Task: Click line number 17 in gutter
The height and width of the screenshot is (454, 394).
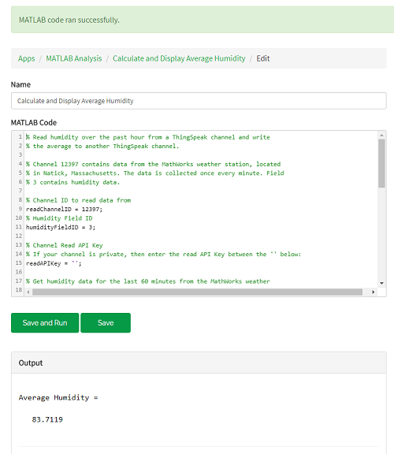Action: coord(19,281)
